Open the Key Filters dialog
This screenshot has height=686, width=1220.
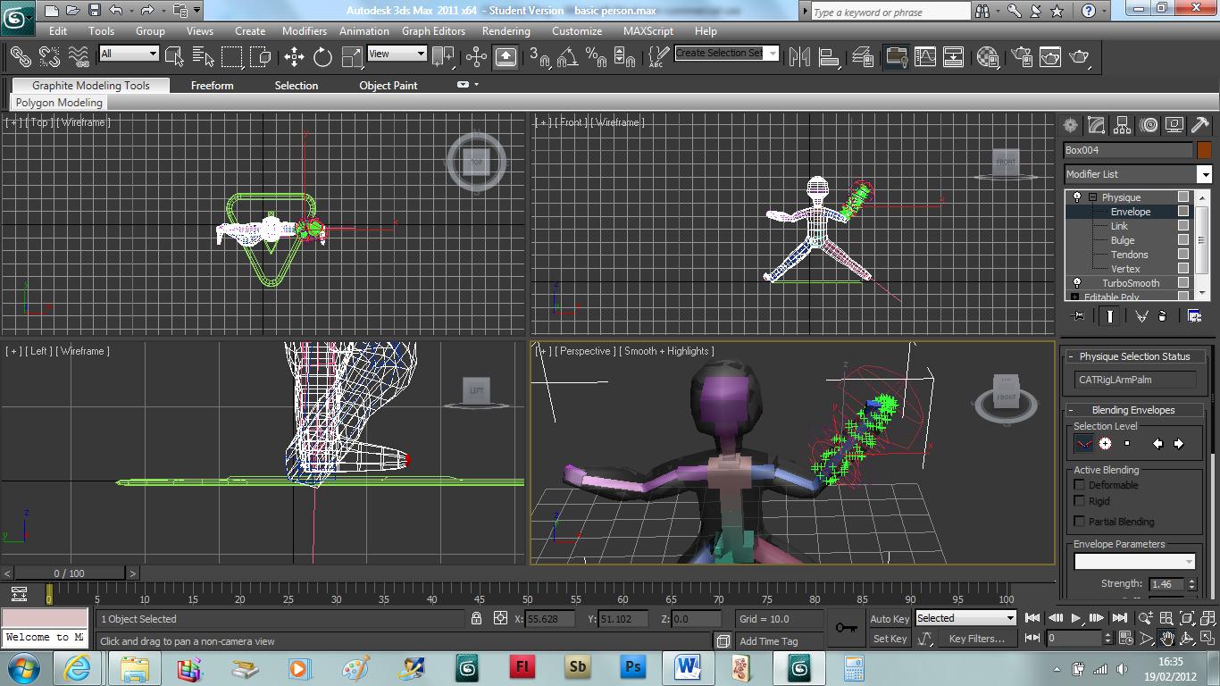pyautogui.click(x=980, y=638)
